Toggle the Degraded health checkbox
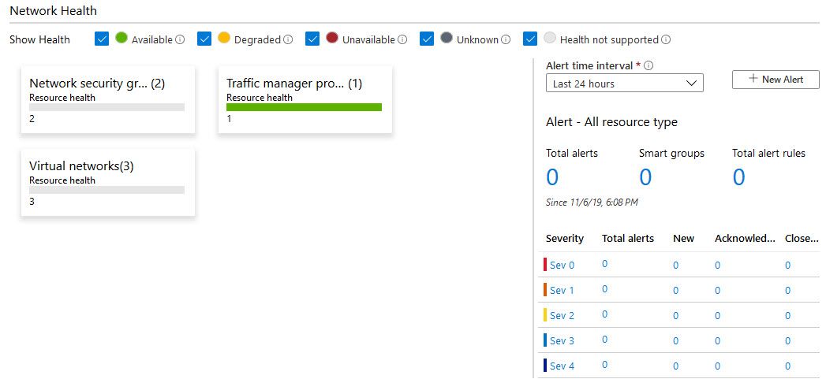Screen dimensions: 826x379 (x=204, y=39)
